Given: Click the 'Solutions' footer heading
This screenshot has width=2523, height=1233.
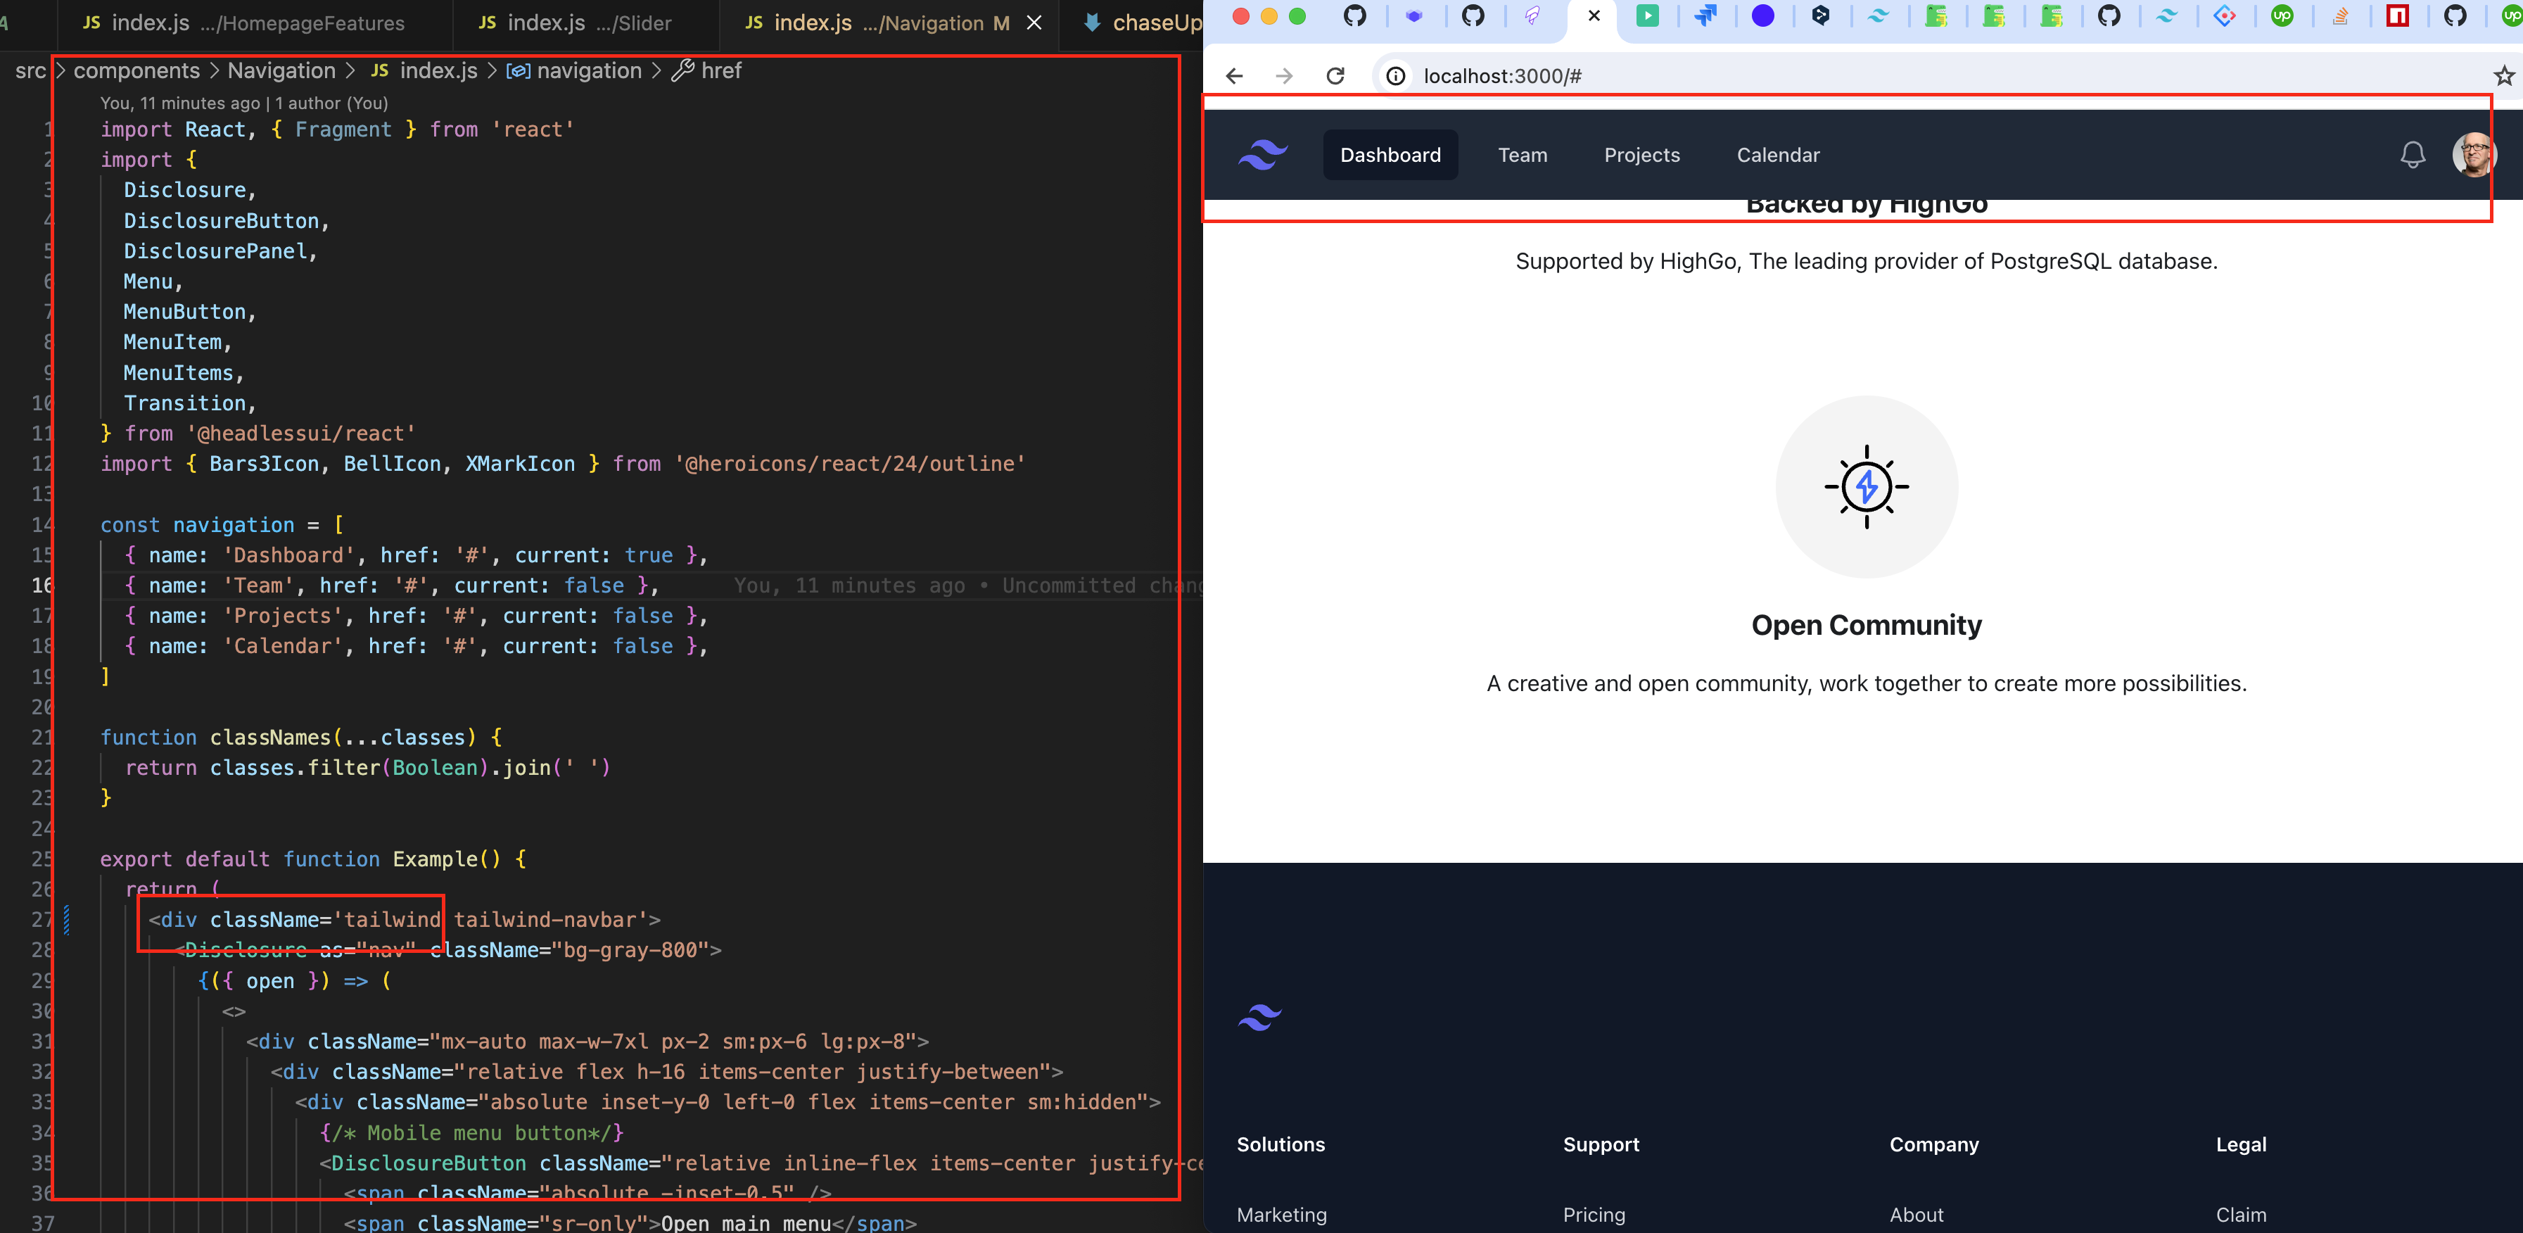Looking at the screenshot, I should coord(1280,1144).
